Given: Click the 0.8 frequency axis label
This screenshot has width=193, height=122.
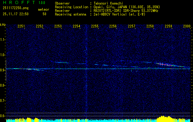Looking at the screenshot, I should click(2, 85).
